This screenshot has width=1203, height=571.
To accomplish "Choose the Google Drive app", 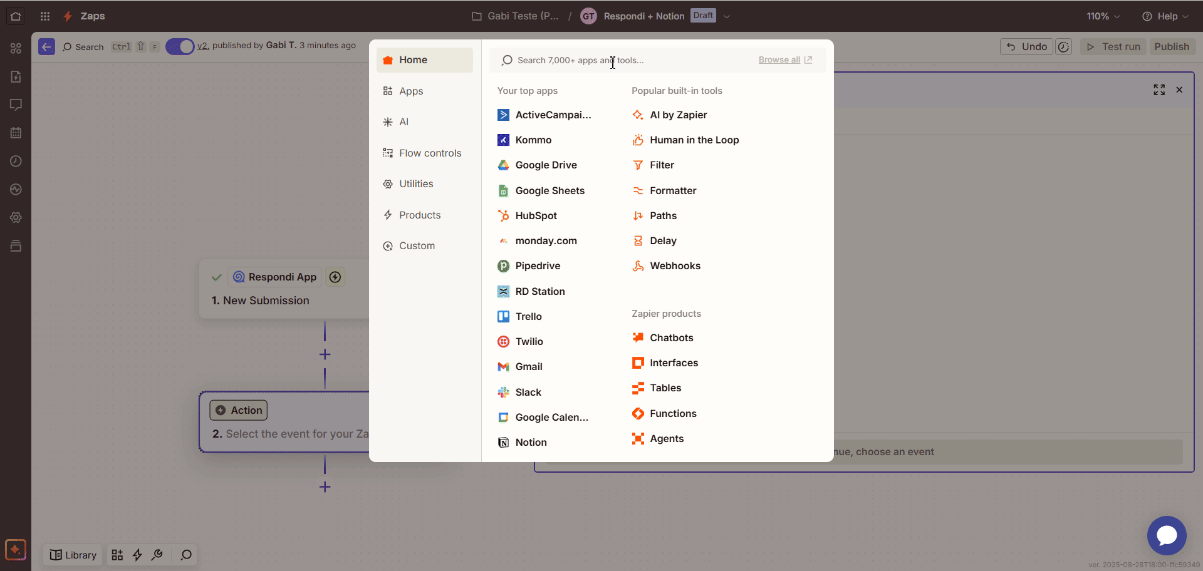I will [x=538, y=165].
